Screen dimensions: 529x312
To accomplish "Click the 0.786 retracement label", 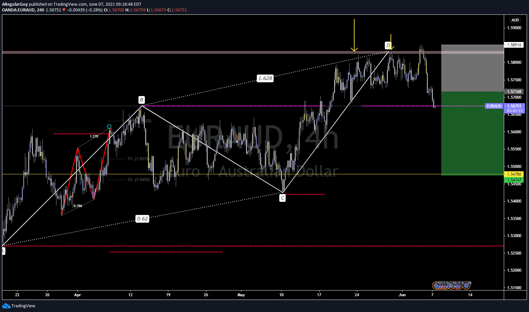I will [78, 206].
